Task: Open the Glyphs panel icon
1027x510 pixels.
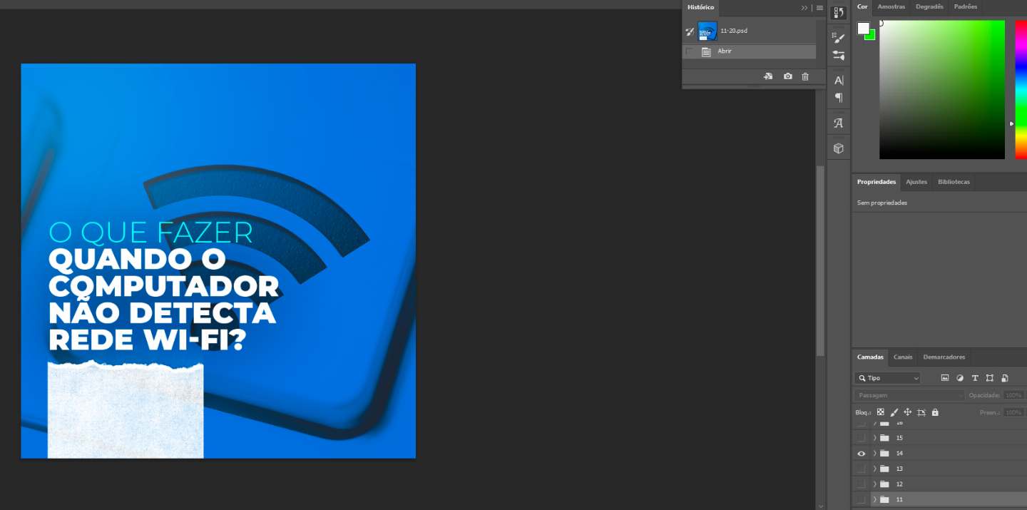Action: [x=839, y=123]
